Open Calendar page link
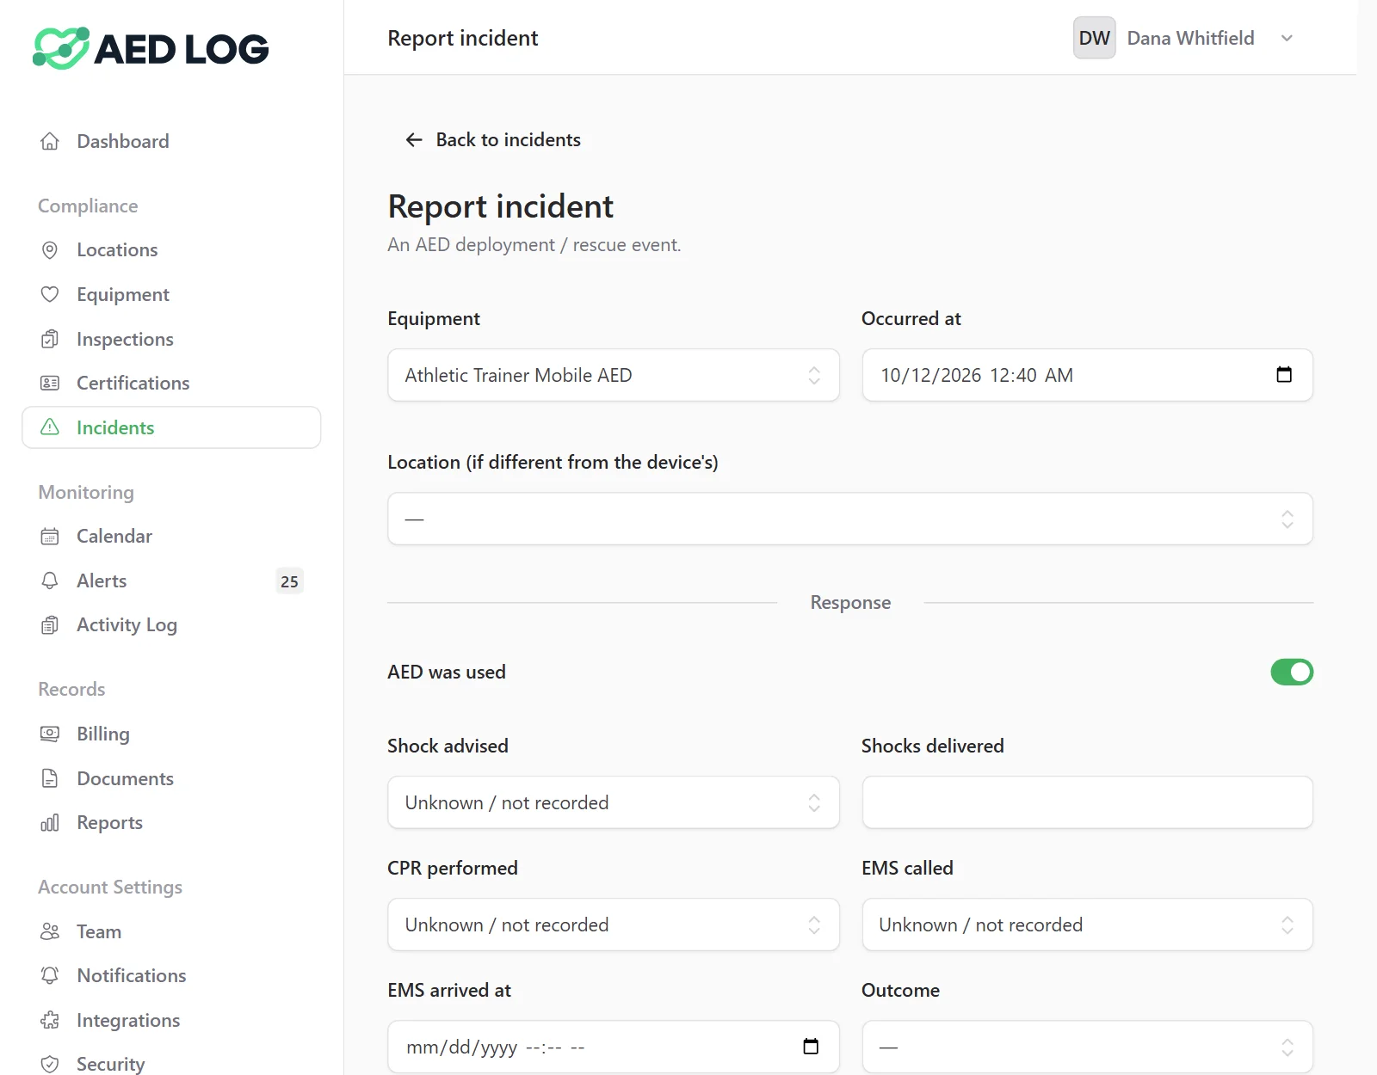Viewport: 1377px width, 1075px height. [171, 536]
